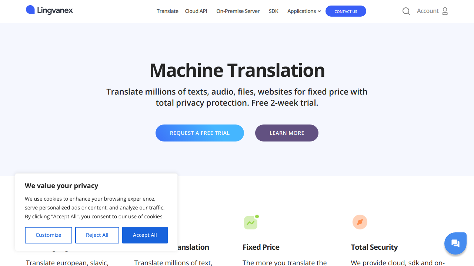Click the Lingvanex logo
This screenshot has height=266, width=474.
(x=49, y=10)
